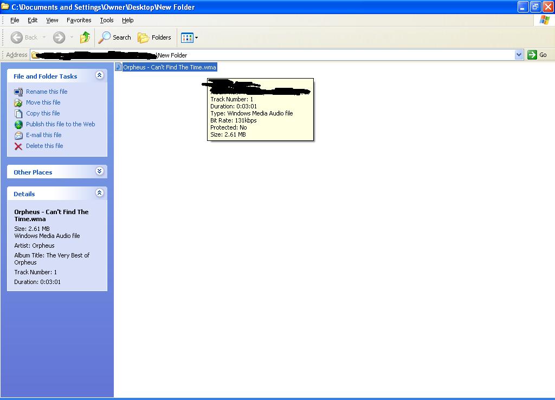Click the 'Protected: No' tooltip line
555x400 pixels.
pos(229,127)
